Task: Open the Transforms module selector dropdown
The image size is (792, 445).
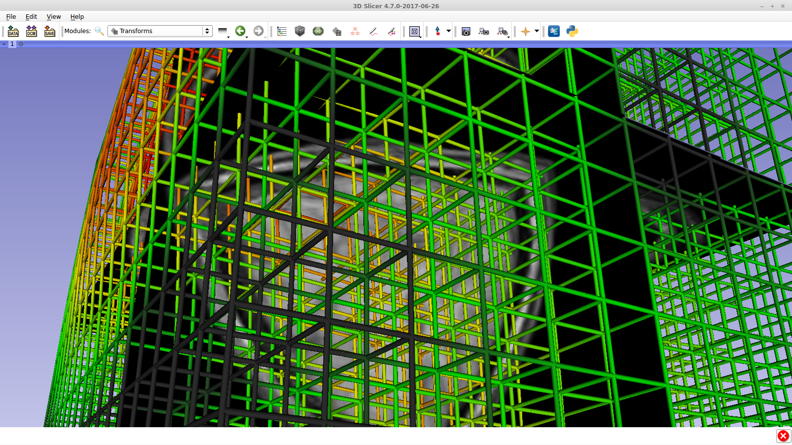Action: point(160,31)
